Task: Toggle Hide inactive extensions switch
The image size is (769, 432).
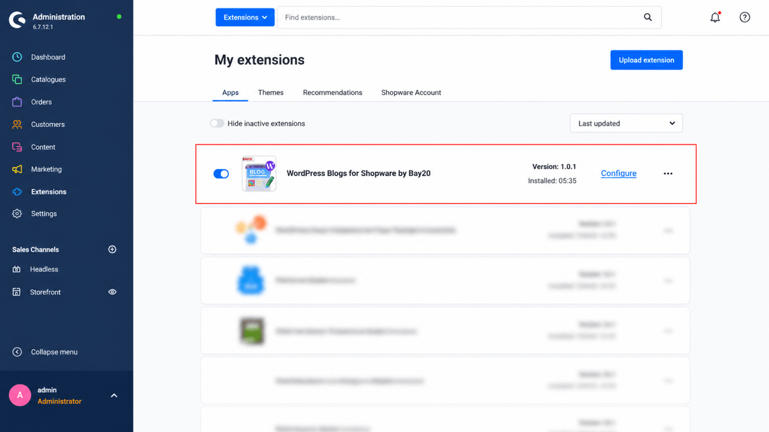Action: pos(217,124)
